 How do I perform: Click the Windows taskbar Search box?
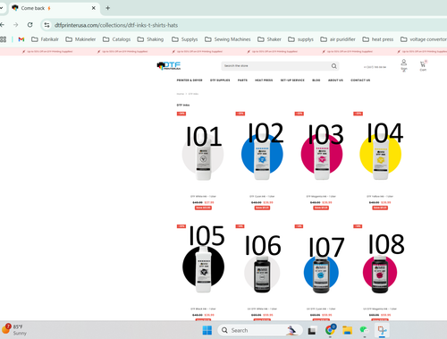point(260,330)
